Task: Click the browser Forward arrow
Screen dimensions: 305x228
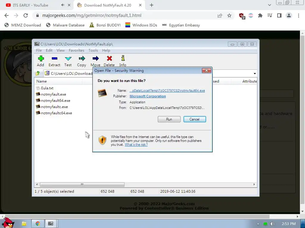Action: [x=16, y=15]
